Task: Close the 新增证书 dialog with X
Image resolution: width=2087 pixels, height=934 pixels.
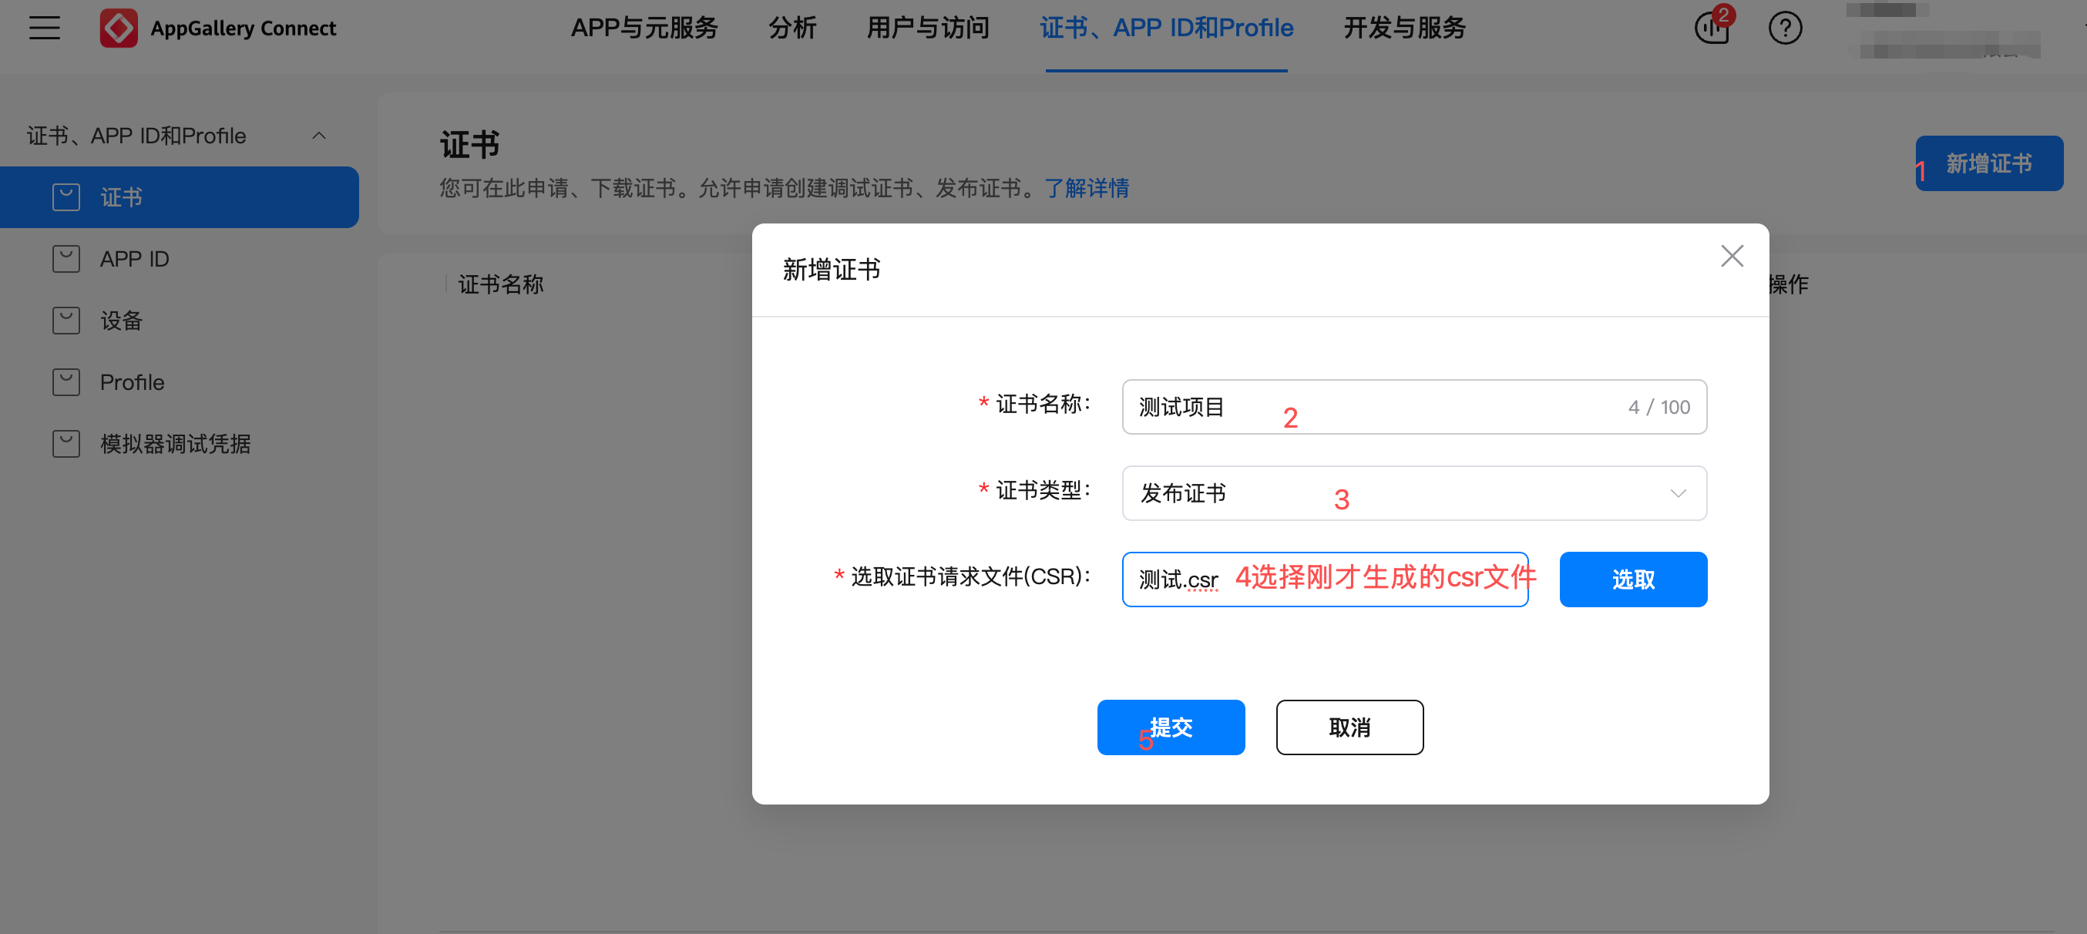Action: pos(1732,256)
